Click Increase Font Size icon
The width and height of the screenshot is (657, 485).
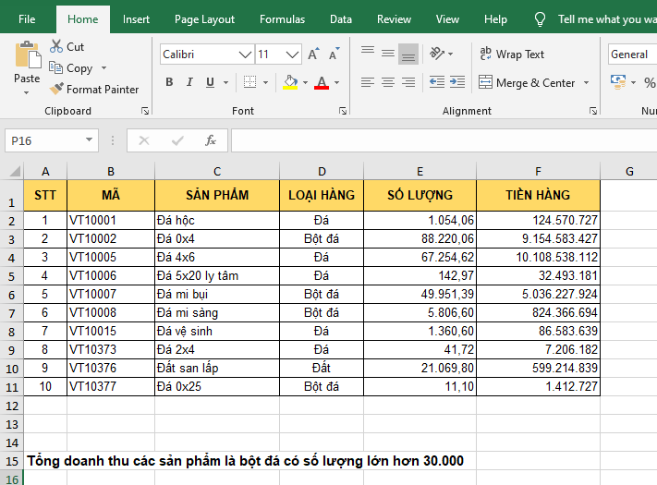(x=313, y=55)
